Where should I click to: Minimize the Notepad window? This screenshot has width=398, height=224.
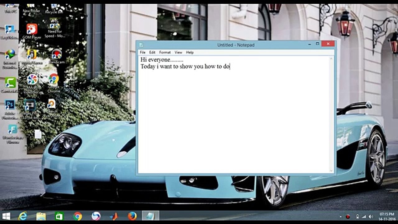click(309, 44)
